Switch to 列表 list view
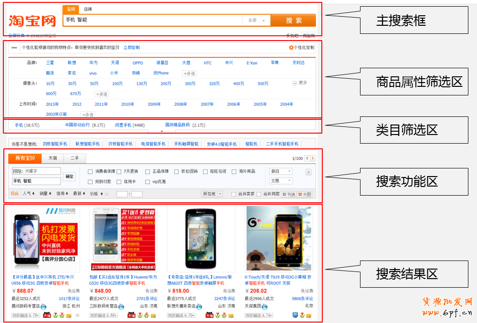477x323 pixels. (x=289, y=194)
